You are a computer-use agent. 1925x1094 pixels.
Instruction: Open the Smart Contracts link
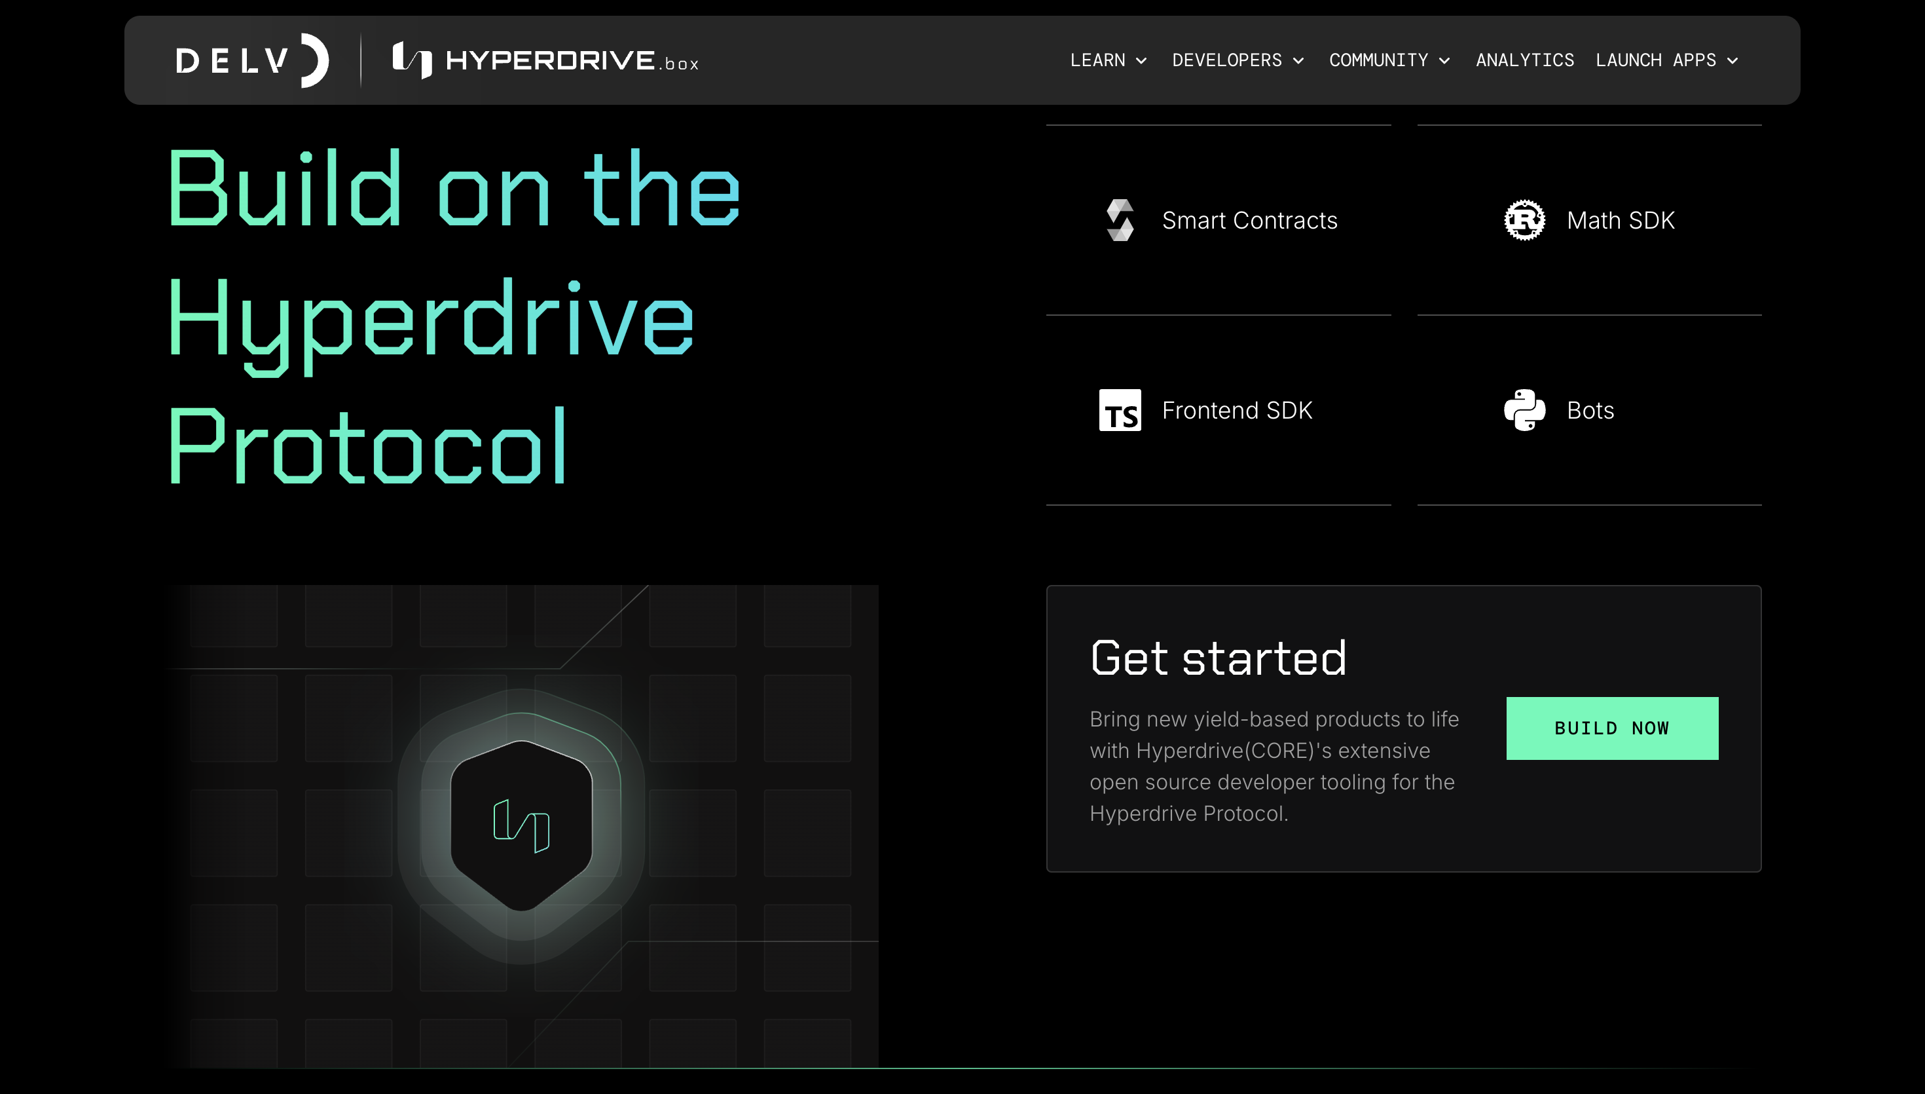pyautogui.click(x=1249, y=220)
